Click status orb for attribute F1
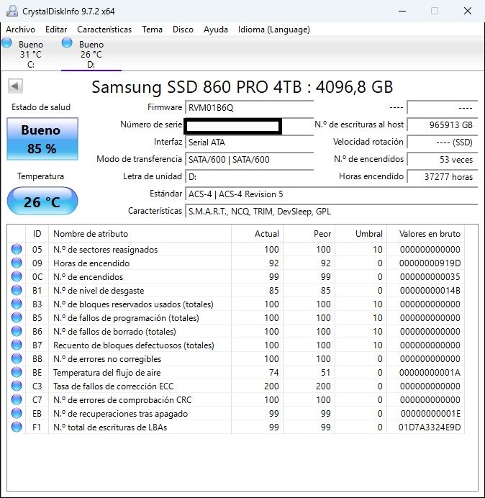 tap(17, 427)
